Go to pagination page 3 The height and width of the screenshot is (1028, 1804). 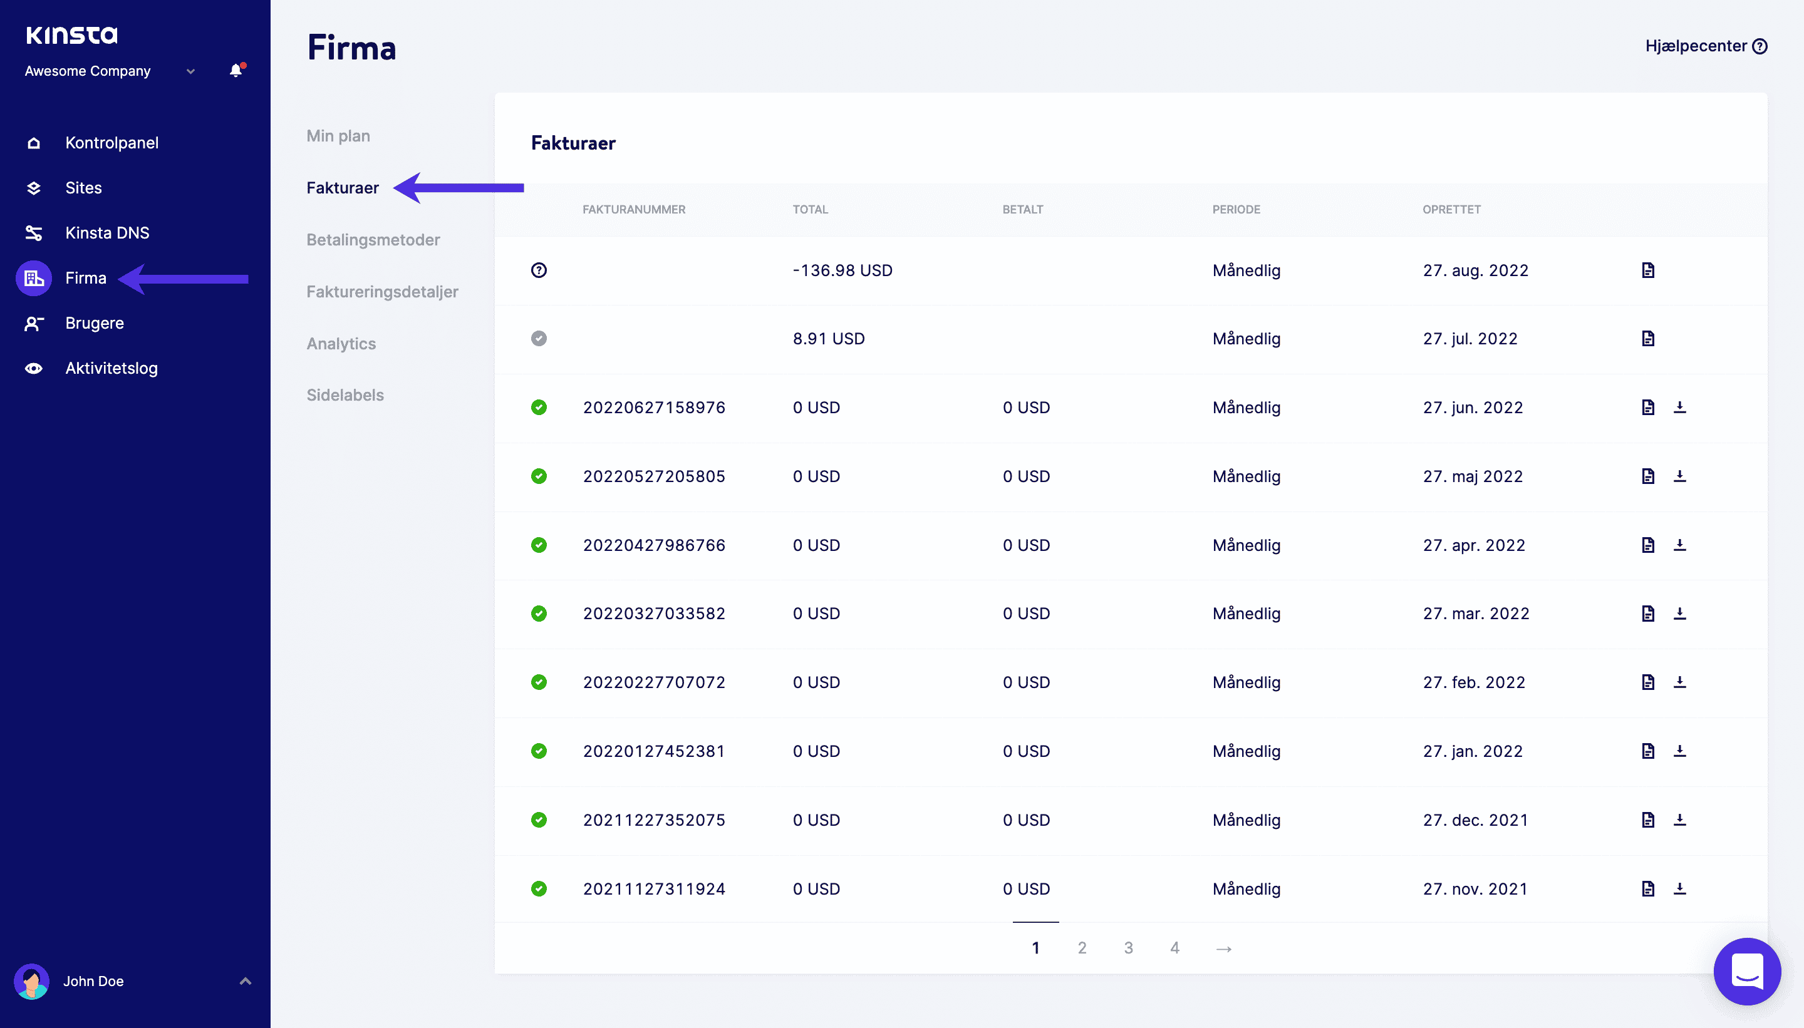coord(1129,947)
